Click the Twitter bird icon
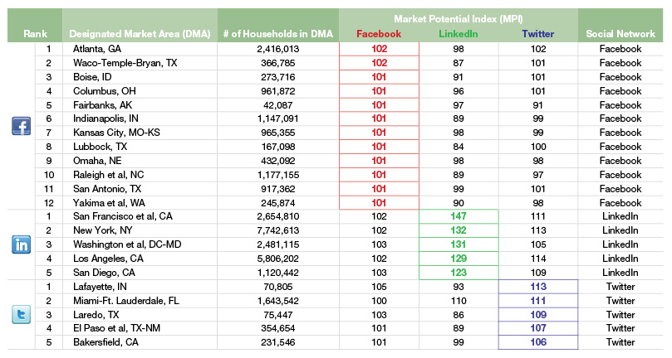672x358 pixels. tap(21, 314)
